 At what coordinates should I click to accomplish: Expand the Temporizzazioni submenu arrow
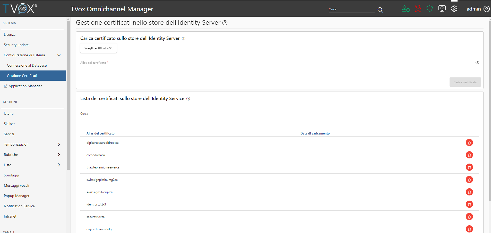coord(59,144)
